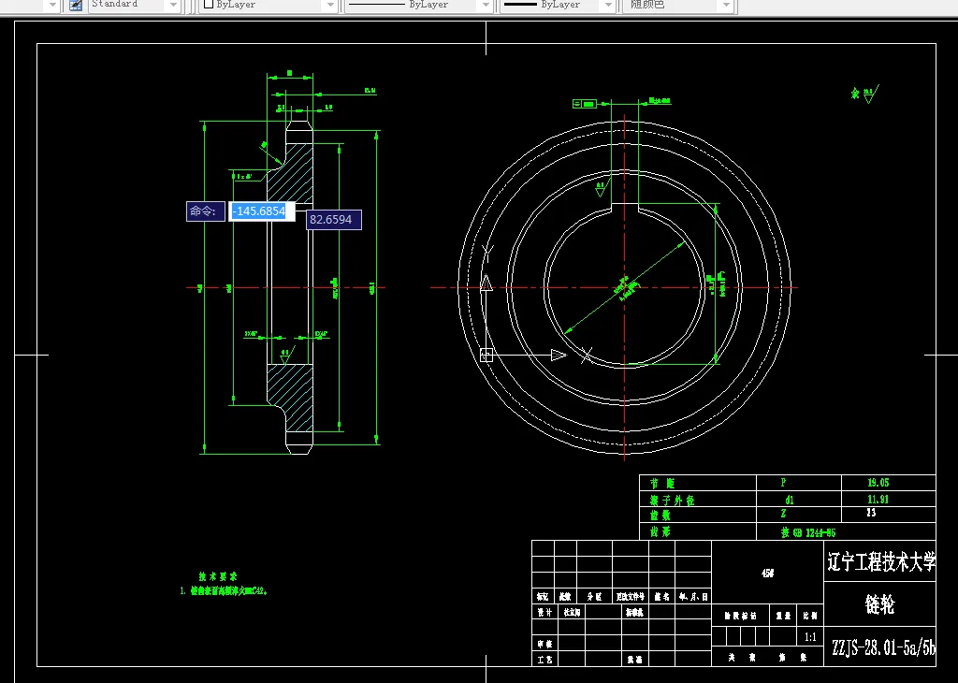This screenshot has height=683, width=958.
Task: Click the 重量 title block cell
Action: tap(783, 616)
